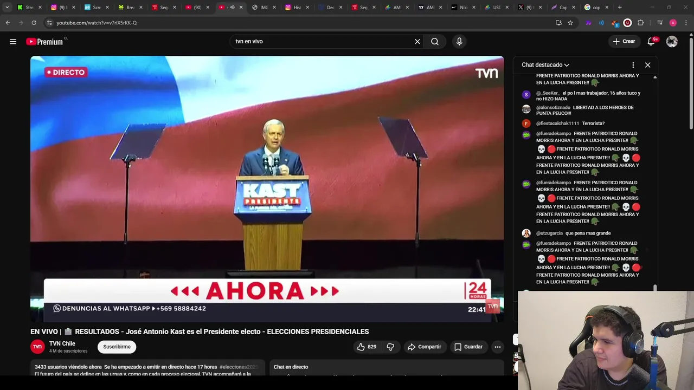
Task: Expand Chat destacado dropdown
Action: point(545,65)
